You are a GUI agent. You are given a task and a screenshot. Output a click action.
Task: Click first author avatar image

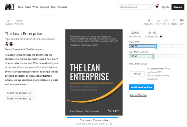7,44
